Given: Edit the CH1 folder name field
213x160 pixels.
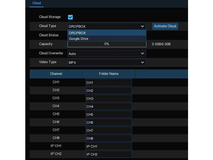Looking at the screenshot, I should pos(108,83).
